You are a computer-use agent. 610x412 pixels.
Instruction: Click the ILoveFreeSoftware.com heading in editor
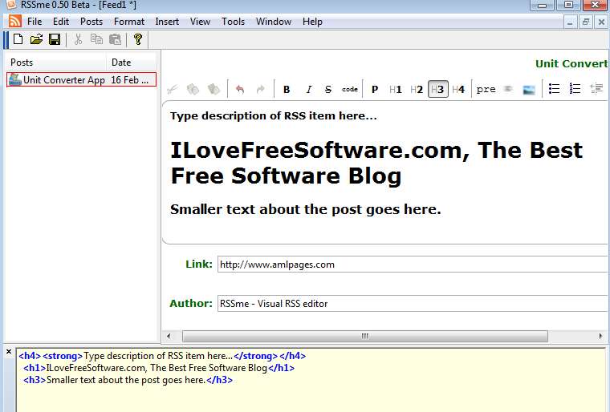tap(376, 163)
